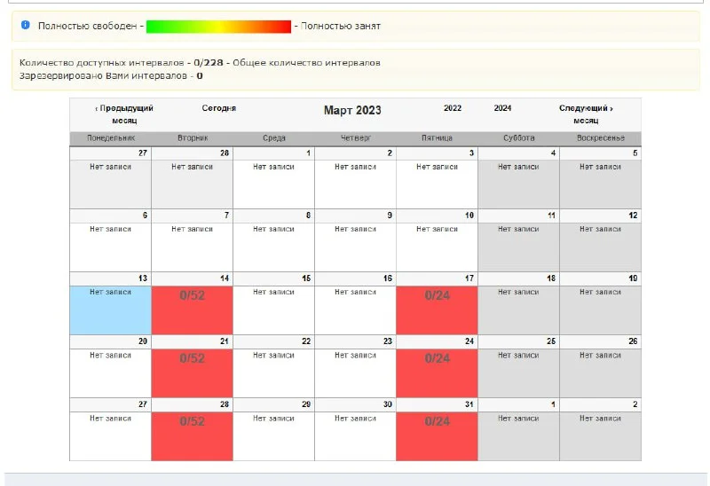Select March 31 cell showing 0/24
710x486 pixels.
click(x=437, y=435)
